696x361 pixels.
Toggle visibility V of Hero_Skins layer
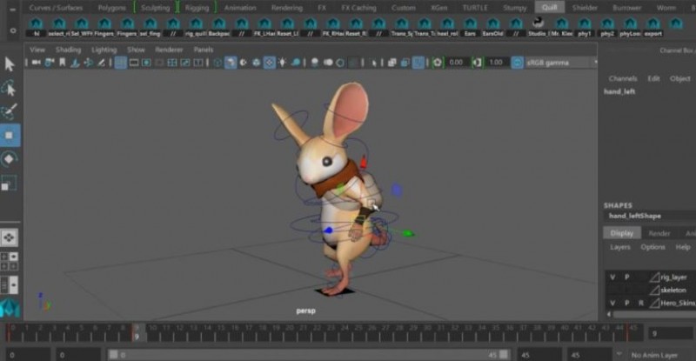613,302
